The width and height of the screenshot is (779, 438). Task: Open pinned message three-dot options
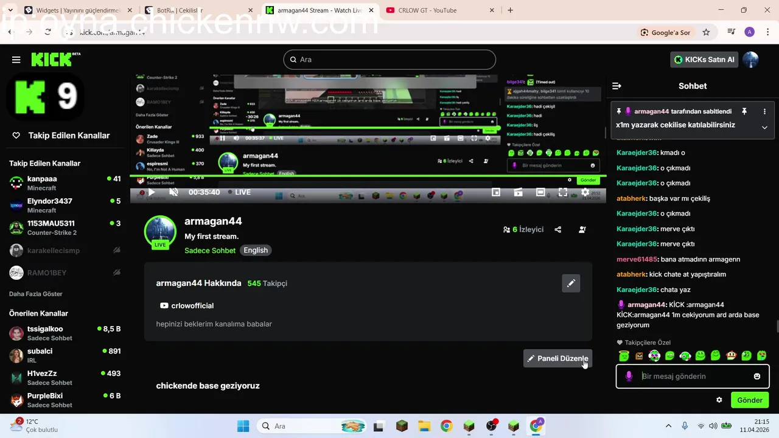pyautogui.click(x=764, y=111)
